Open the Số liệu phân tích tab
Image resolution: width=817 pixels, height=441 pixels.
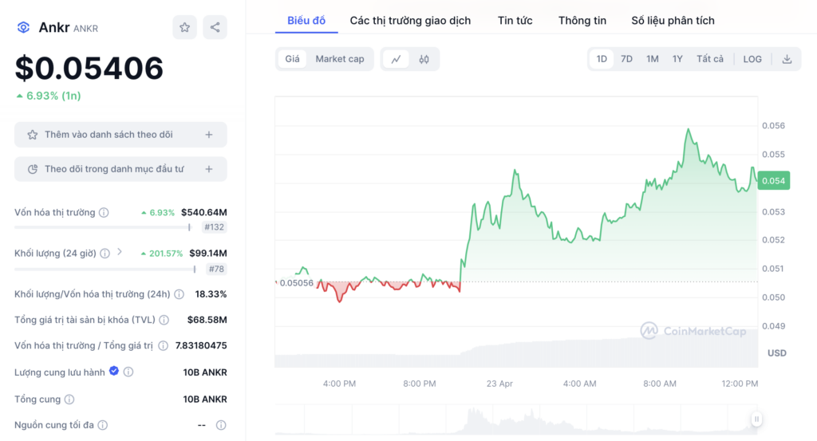click(x=673, y=21)
